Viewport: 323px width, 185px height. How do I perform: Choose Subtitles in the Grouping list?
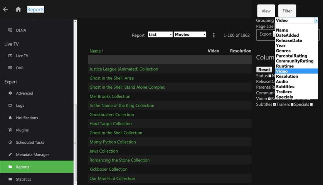click(x=296, y=87)
